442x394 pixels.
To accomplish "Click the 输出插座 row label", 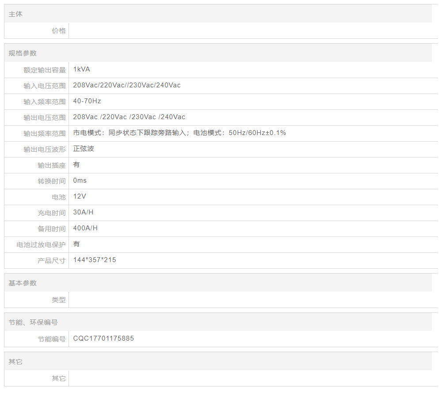I will click(x=51, y=165).
